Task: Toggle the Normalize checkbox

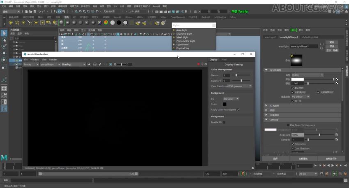Action: (293, 144)
